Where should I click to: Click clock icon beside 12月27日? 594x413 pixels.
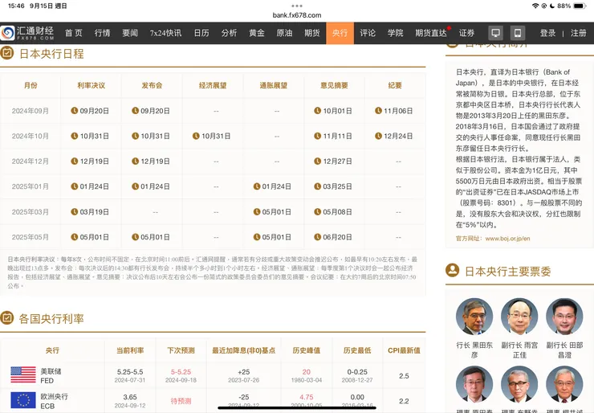tap(317, 162)
